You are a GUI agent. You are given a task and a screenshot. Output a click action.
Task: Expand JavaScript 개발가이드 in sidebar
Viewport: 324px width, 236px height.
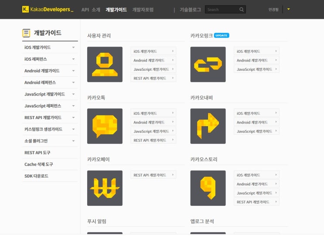click(x=50, y=94)
